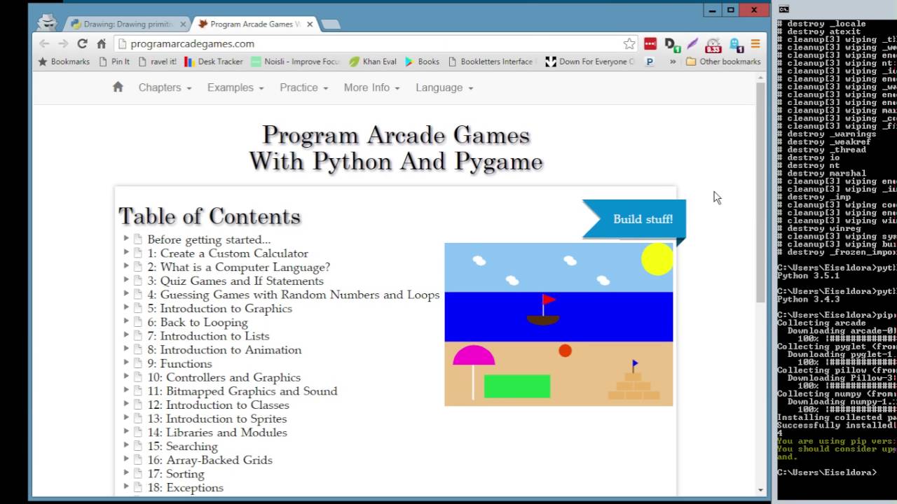Screen dimensions: 897x504
Task: Open chapter 17: Sorting
Action: point(176,474)
